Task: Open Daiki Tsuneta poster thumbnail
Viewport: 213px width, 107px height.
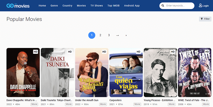Action: click(x=57, y=72)
